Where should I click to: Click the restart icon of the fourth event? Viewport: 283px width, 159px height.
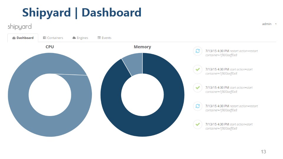[198, 106]
